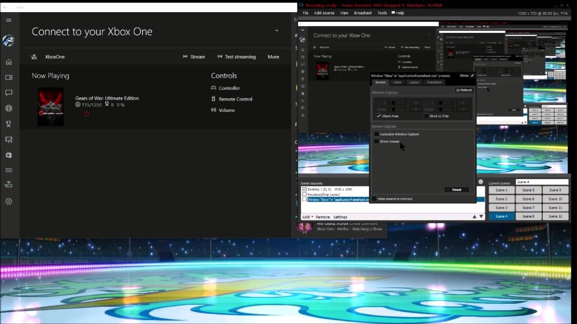Screen dimensions: 577x324
Task: Open Store bag icon in Xbox sidebar
Action: click(9, 155)
